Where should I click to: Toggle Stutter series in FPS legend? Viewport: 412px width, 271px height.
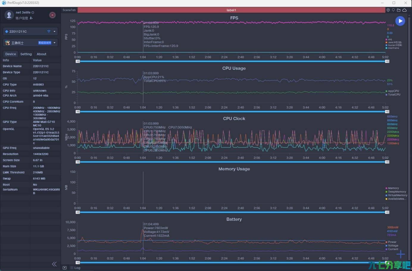[394, 45]
